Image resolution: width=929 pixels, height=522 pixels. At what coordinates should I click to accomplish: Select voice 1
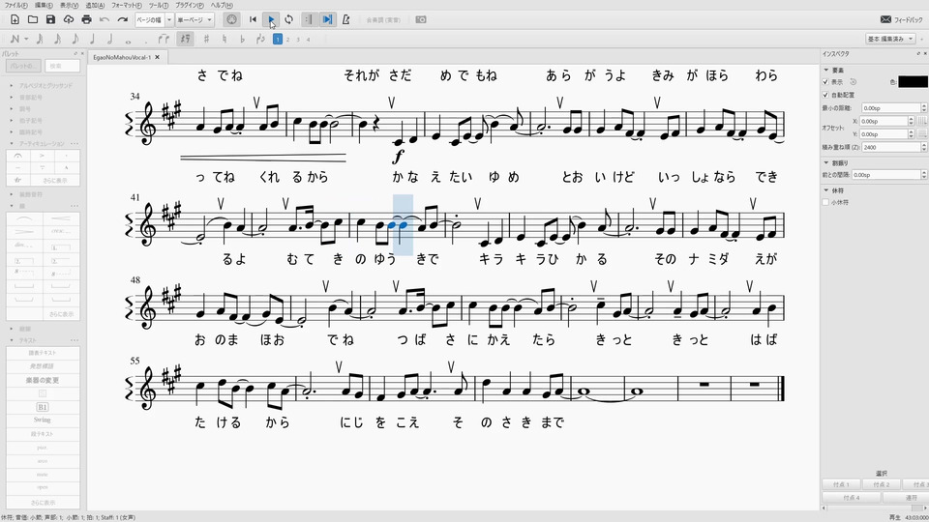[278, 39]
